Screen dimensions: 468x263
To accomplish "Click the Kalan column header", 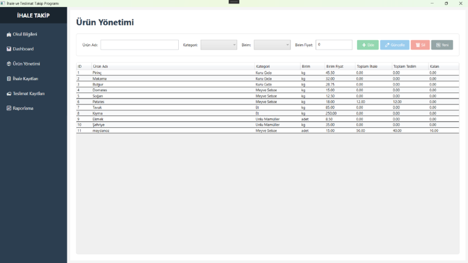I will 444,67.
